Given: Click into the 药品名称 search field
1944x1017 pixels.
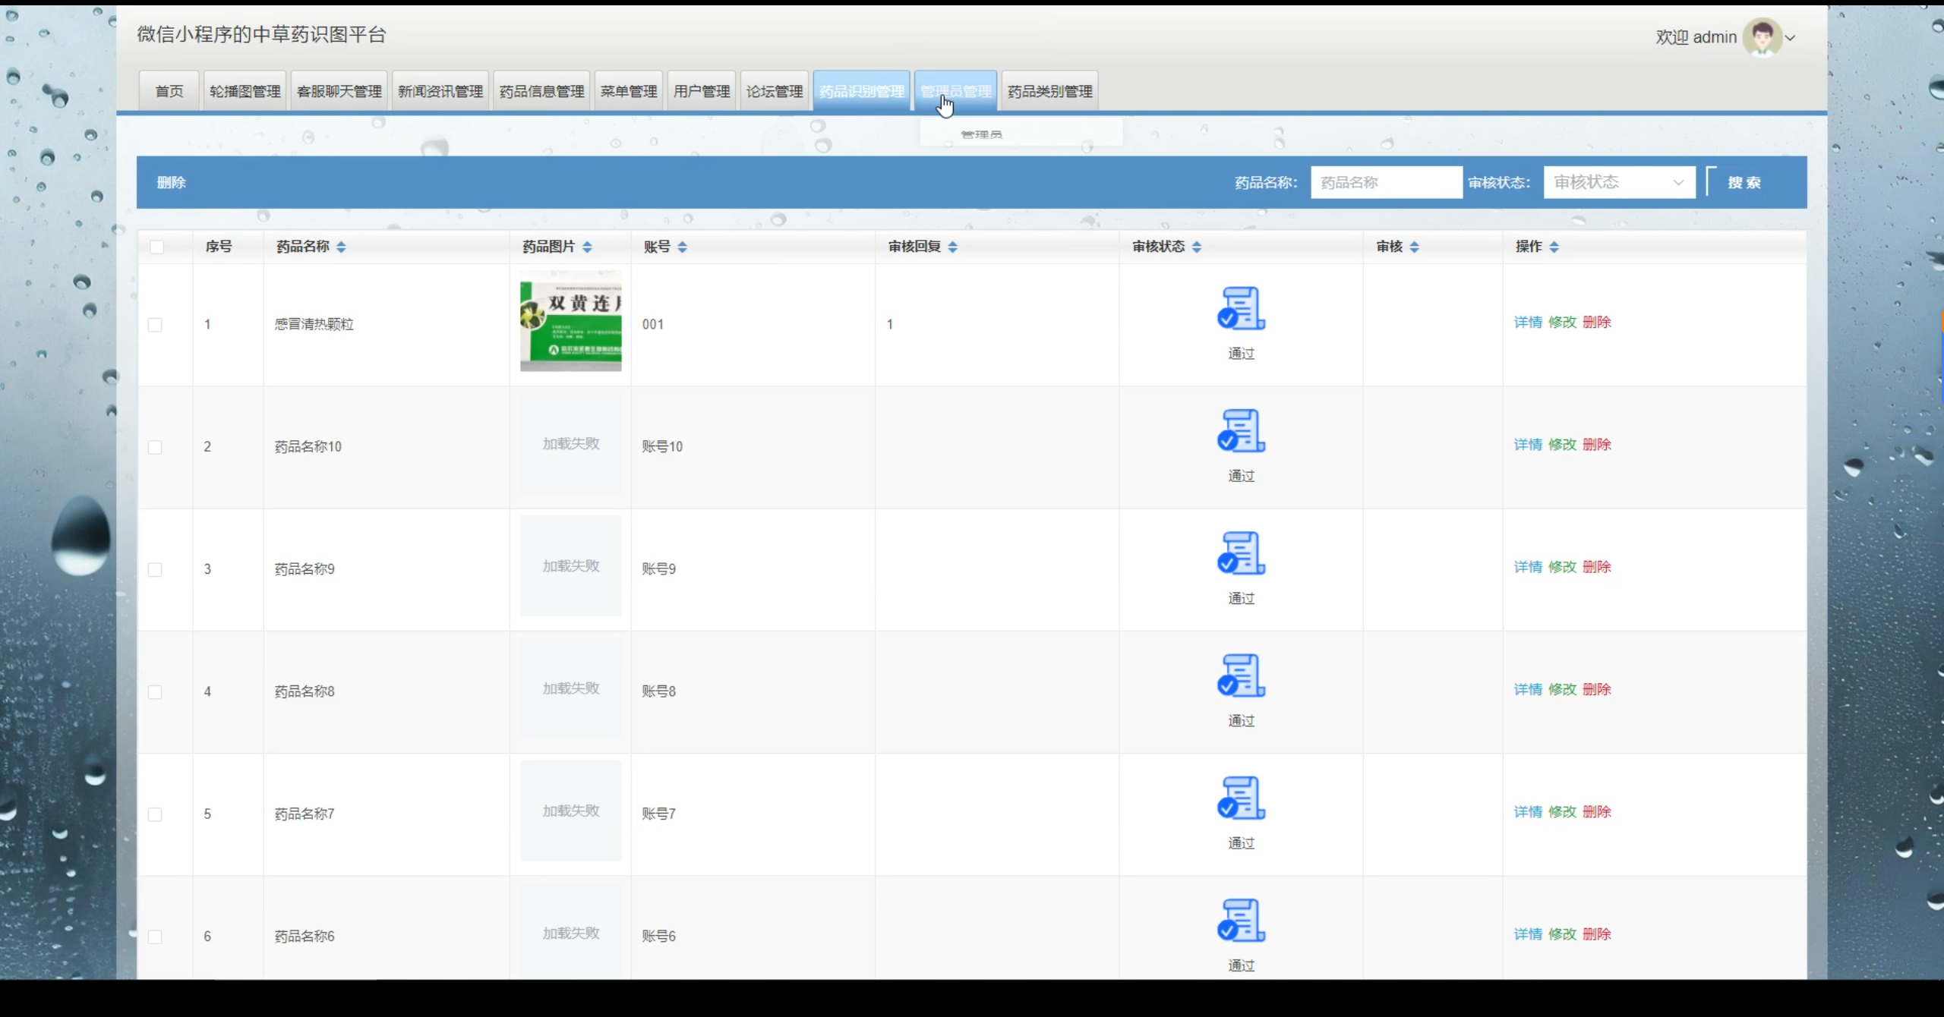Looking at the screenshot, I should (x=1386, y=182).
